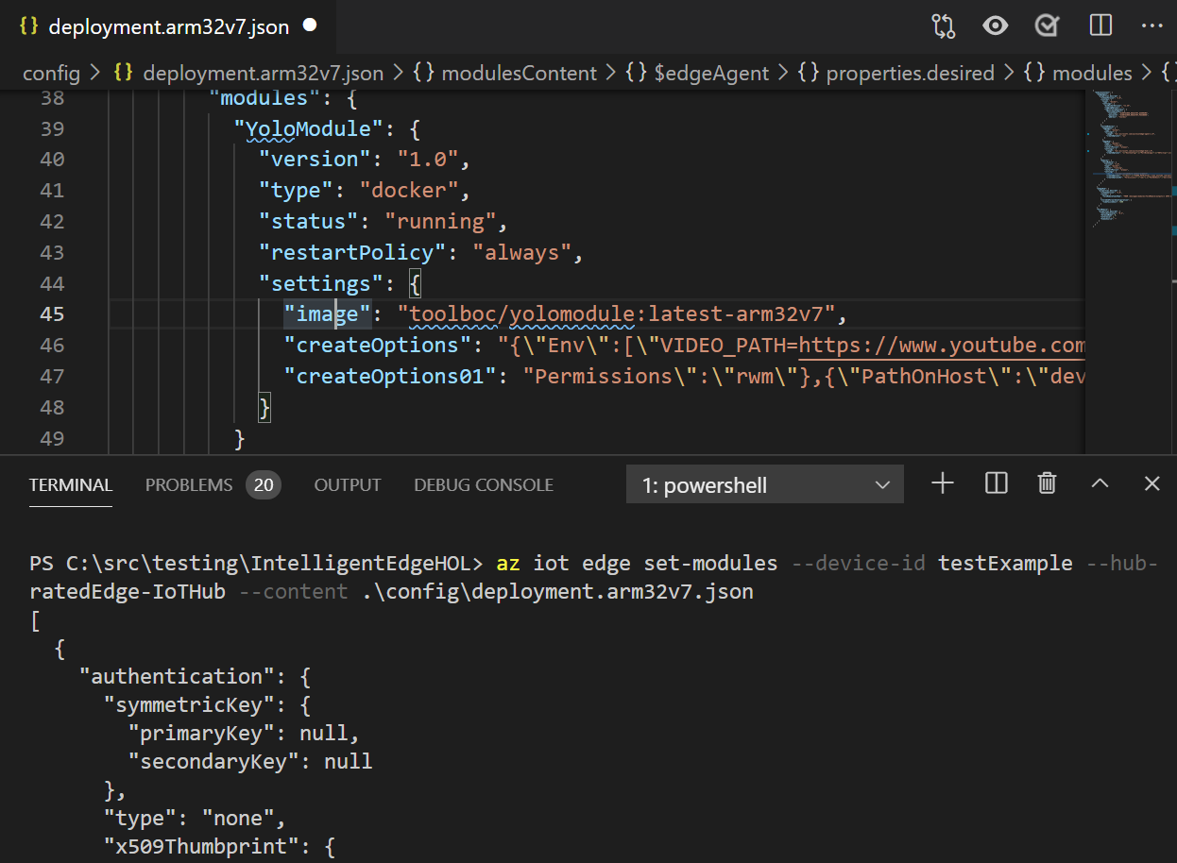Image resolution: width=1177 pixels, height=863 pixels.
Task: Click the "x509Thumbprint" terminal line
Action: pos(220,846)
